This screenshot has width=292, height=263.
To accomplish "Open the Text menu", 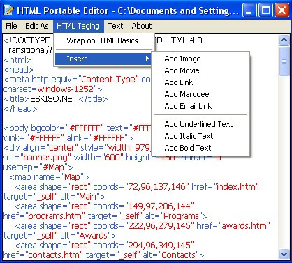I will pyautogui.click(x=115, y=26).
